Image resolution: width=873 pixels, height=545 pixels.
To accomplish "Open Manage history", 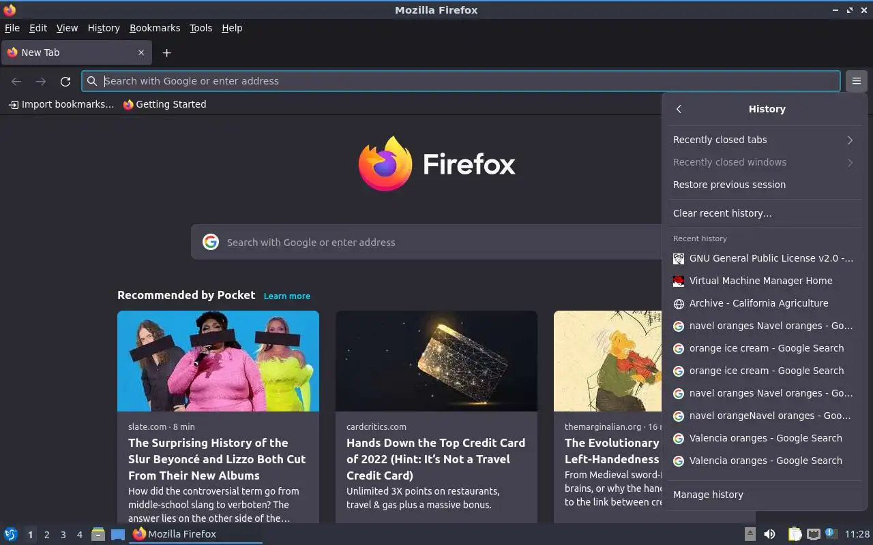I will pos(764,495).
